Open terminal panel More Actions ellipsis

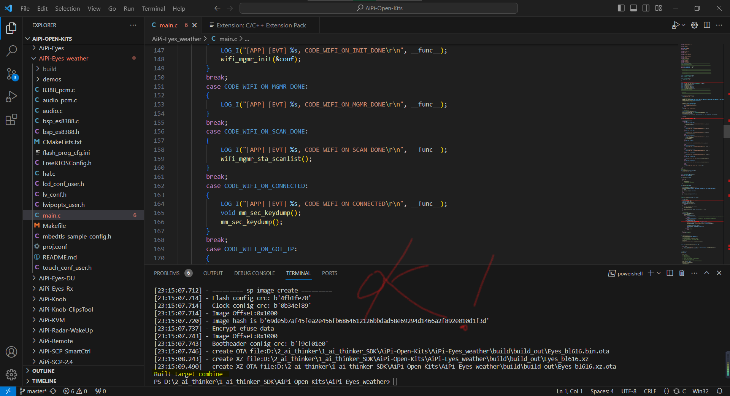tap(694, 273)
